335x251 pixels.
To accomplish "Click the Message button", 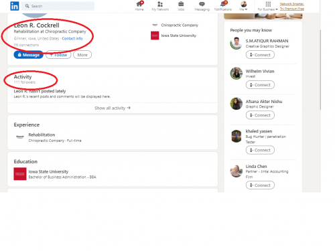I will tap(28, 55).
